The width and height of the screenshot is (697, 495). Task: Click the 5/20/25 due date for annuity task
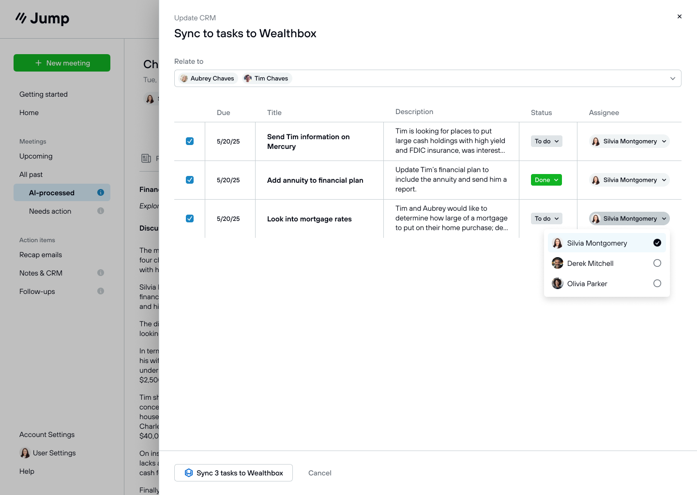228,180
